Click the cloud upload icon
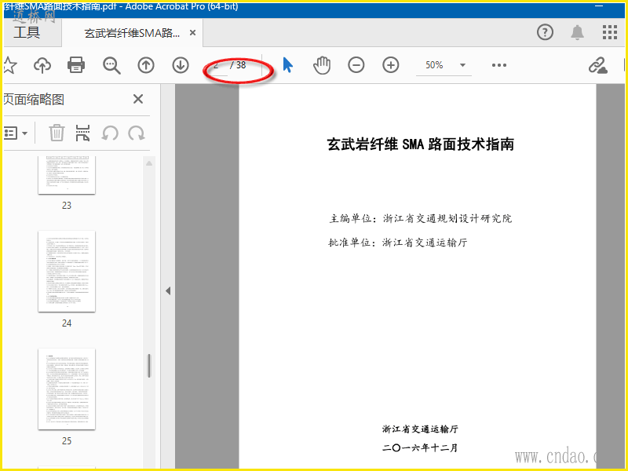The image size is (628, 471). pos(42,65)
